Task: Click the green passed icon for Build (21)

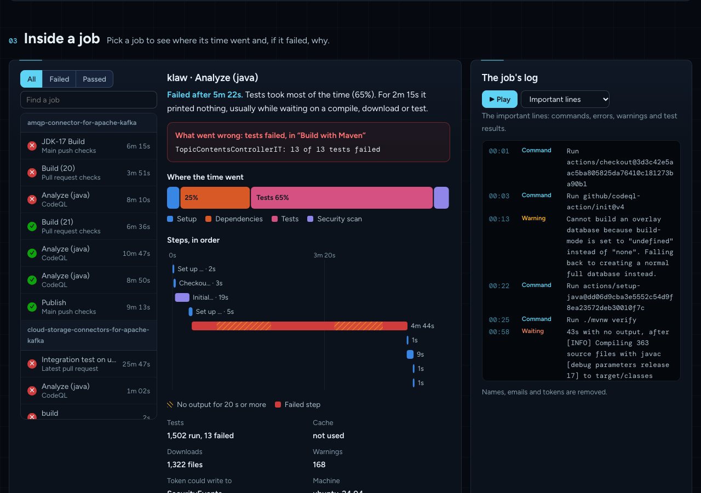Action: point(32,226)
